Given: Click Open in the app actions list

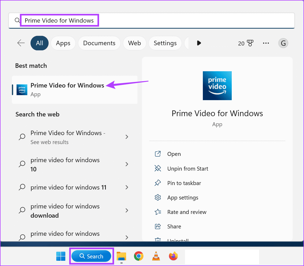Looking at the screenshot, I should (x=174, y=154).
